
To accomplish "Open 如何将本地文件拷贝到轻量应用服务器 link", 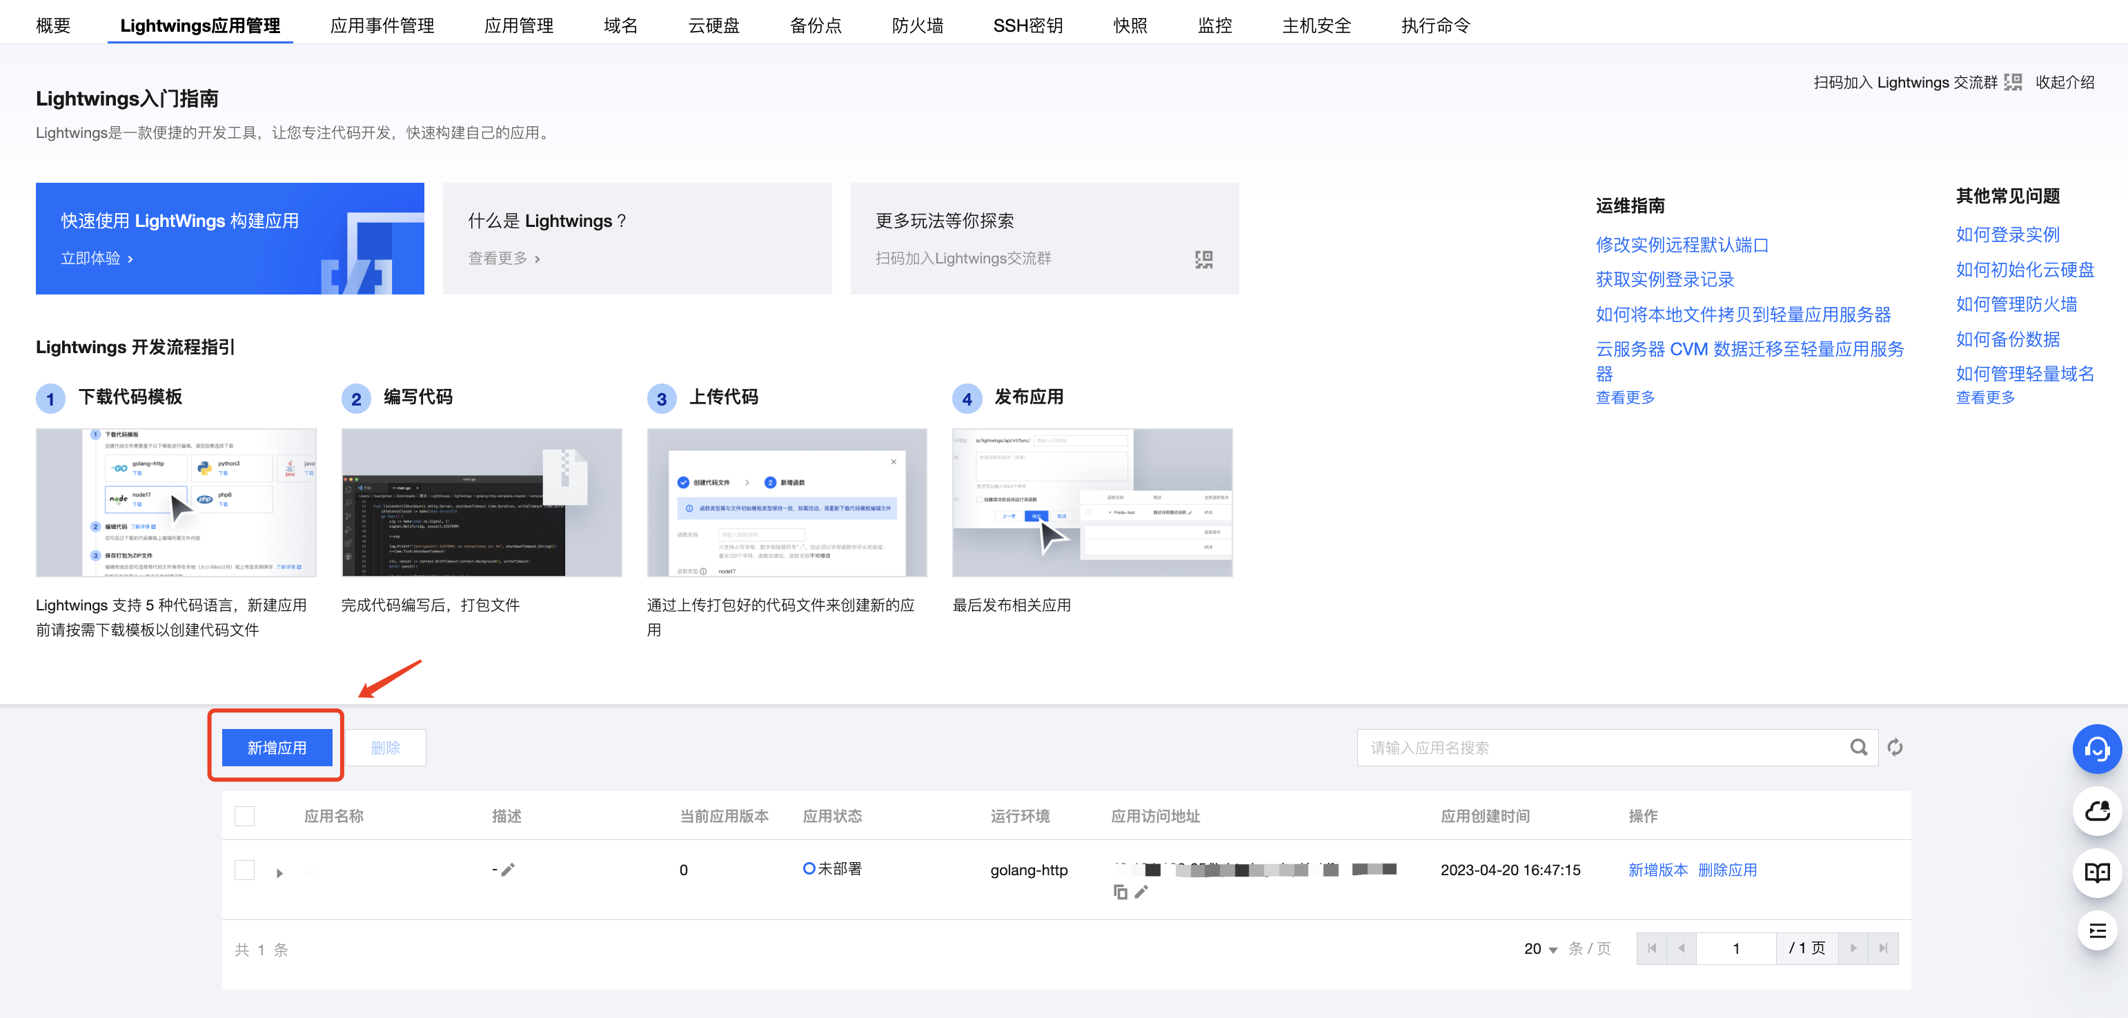I will coord(1743,315).
